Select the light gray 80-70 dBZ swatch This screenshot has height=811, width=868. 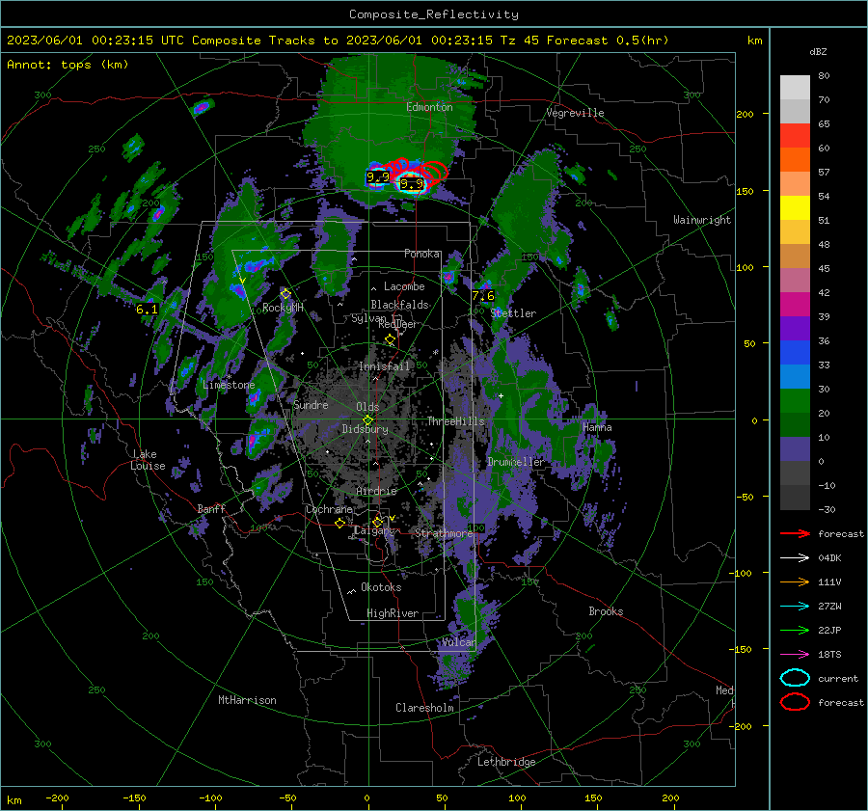point(795,88)
